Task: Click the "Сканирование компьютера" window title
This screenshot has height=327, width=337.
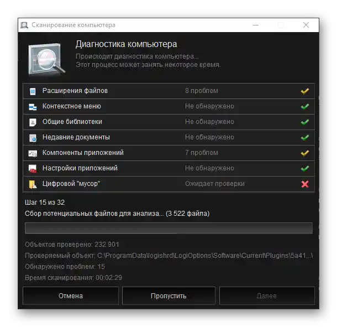Action: tap(73, 25)
